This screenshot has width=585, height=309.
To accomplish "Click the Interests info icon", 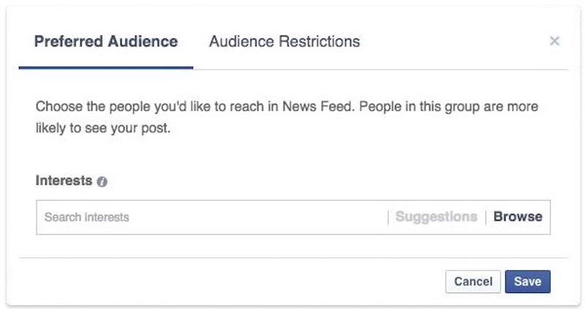I will [x=102, y=182].
